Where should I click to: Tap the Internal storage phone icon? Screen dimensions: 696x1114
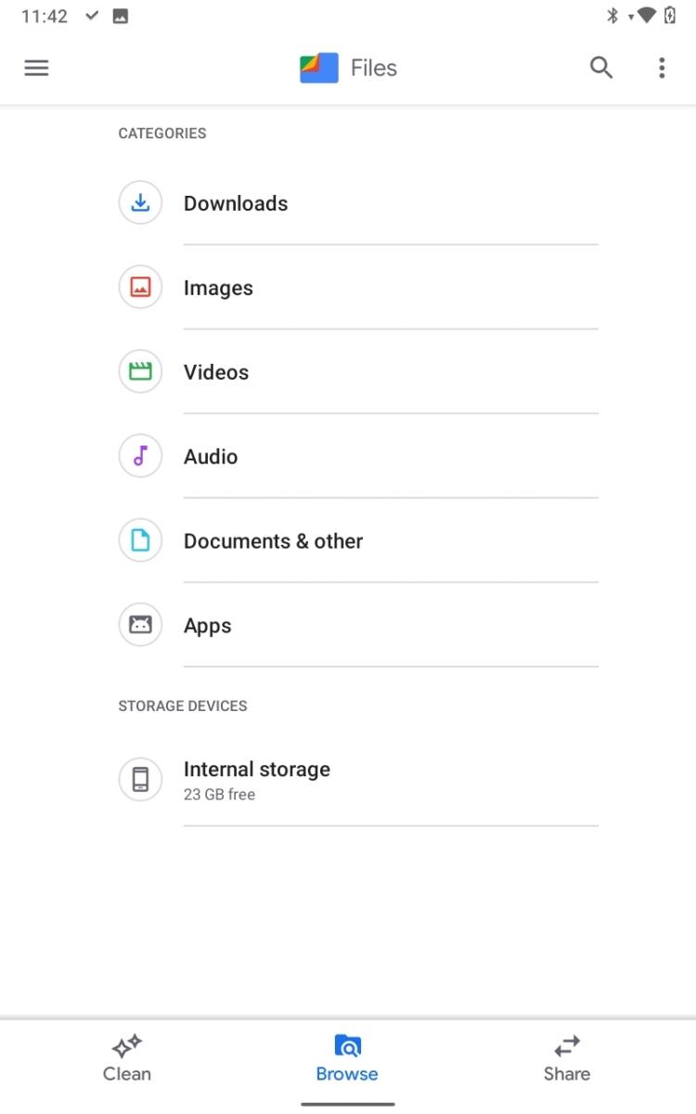point(140,780)
